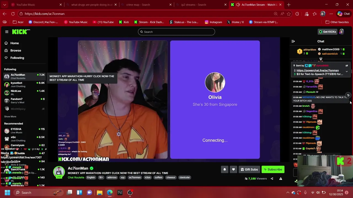Image resolution: width=353 pixels, height=198 pixels.
Task: Open Following in the Kick sidebar
Action: (17, 58)
